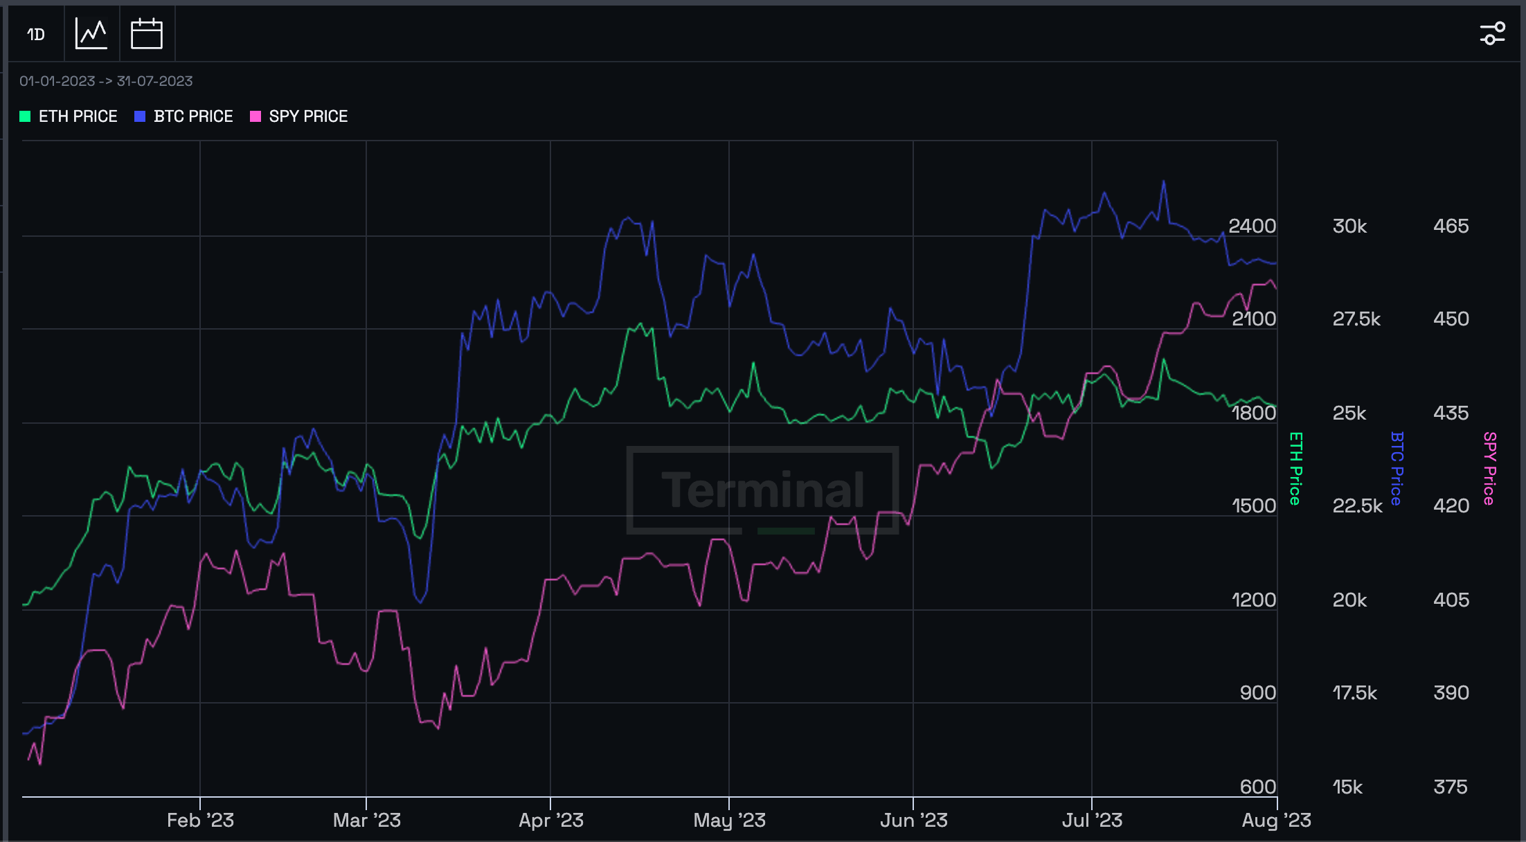Click the 900 ETH axis value
Image resolution: width=1526 pixels, height=842 pixels.
coord(1257,692)
